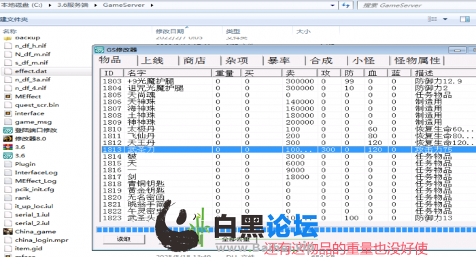Switch to the 小怪 tab
The image size is (476, 257).
[x=363, y=60]
